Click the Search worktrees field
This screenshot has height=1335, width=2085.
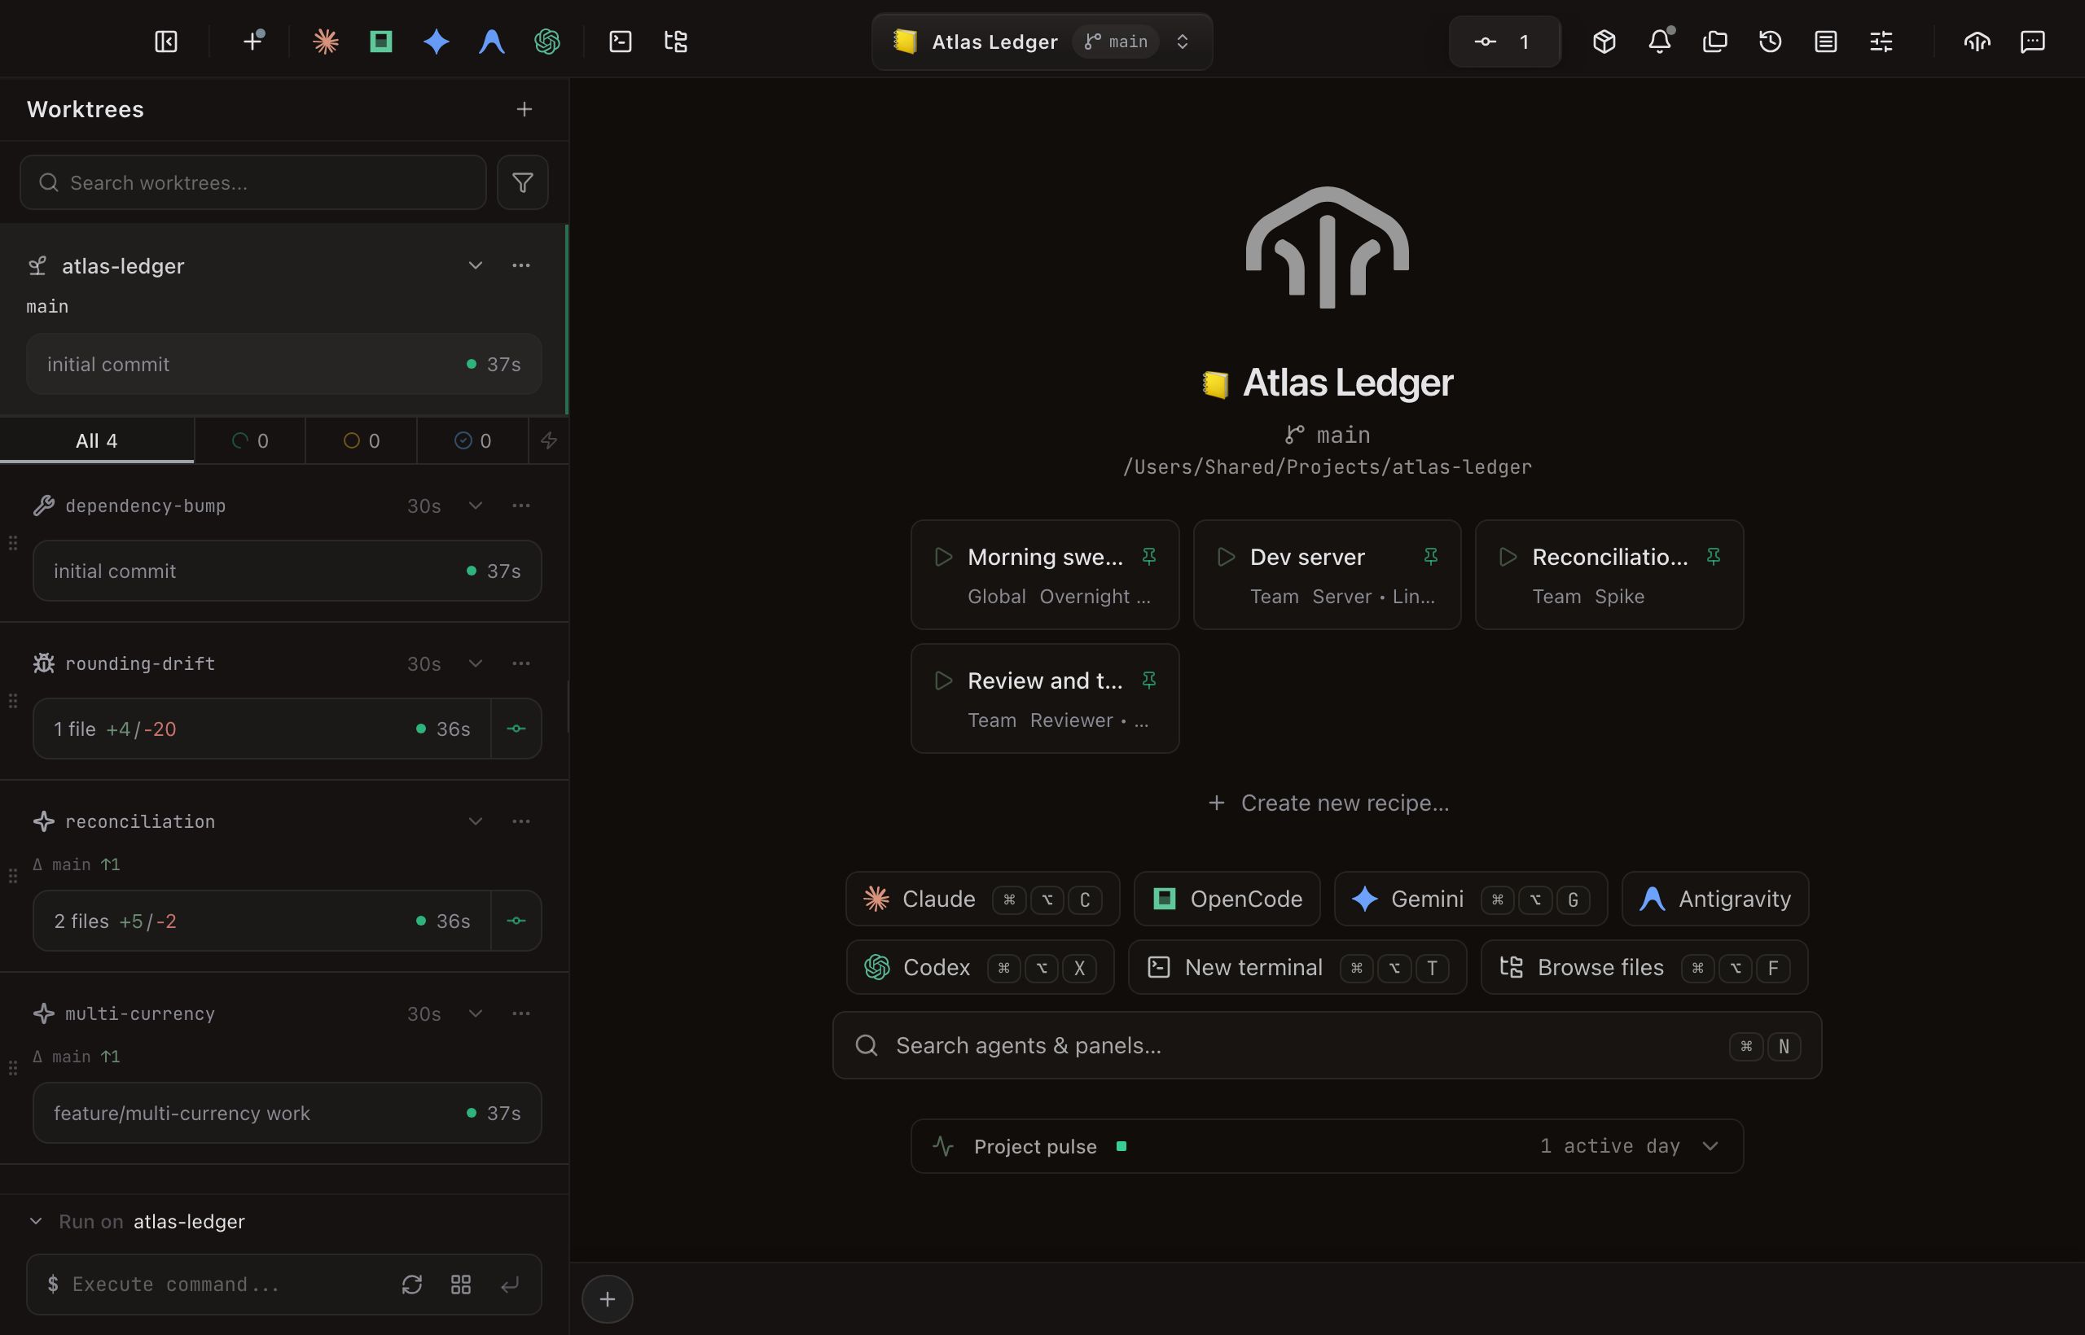[252, 182]
